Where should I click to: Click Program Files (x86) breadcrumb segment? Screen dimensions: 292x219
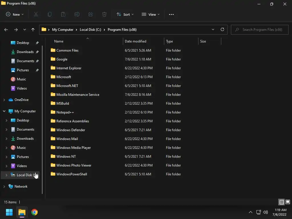(122, 30)
